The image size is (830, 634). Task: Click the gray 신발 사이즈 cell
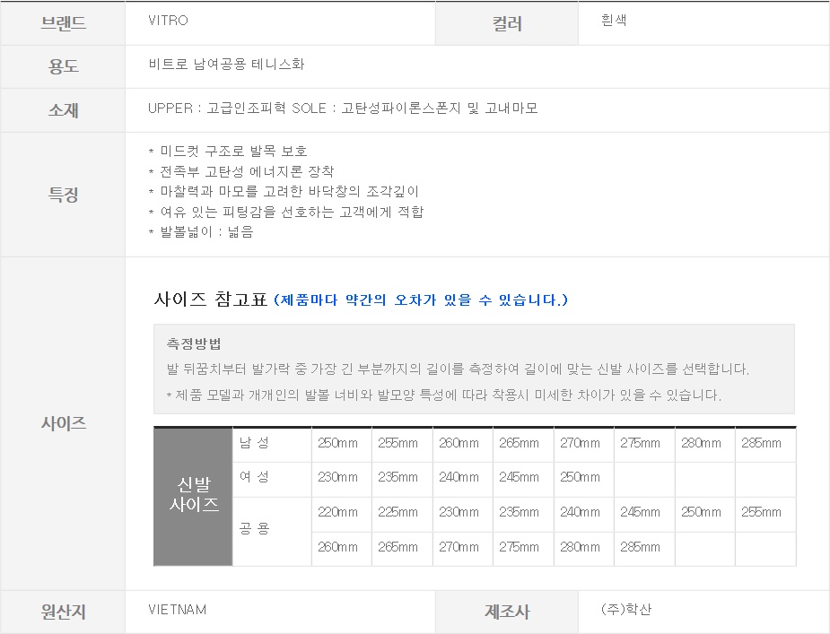coord(194,495)
